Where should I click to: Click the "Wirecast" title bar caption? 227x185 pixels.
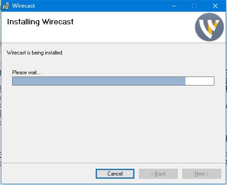pyautogui.click(x=23, y=6)
